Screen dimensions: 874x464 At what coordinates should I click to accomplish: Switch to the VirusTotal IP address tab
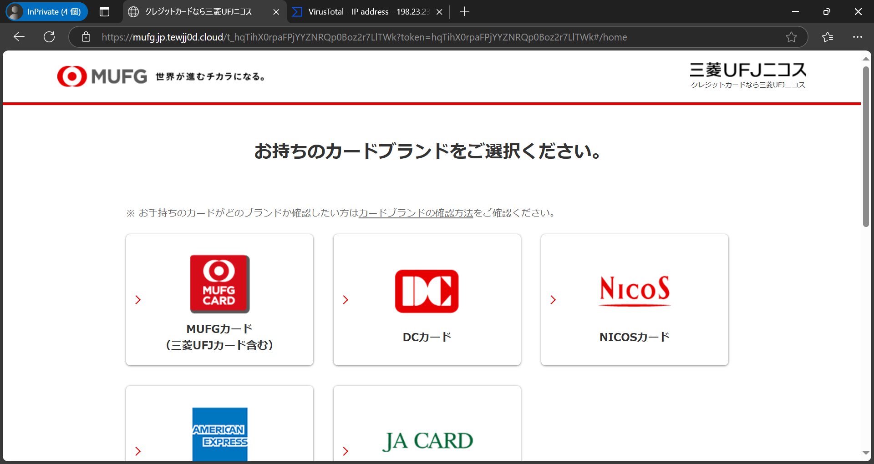pos(368,12)
